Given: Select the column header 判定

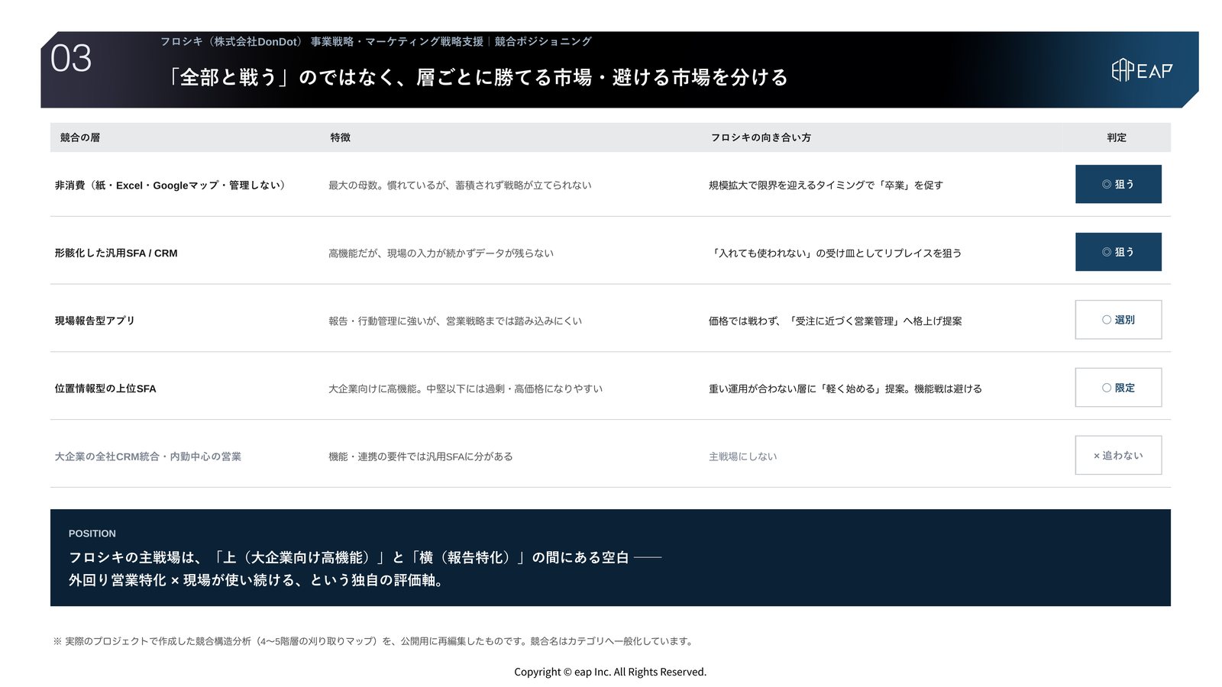Looking at the screenshot, I should (1117, 137).
